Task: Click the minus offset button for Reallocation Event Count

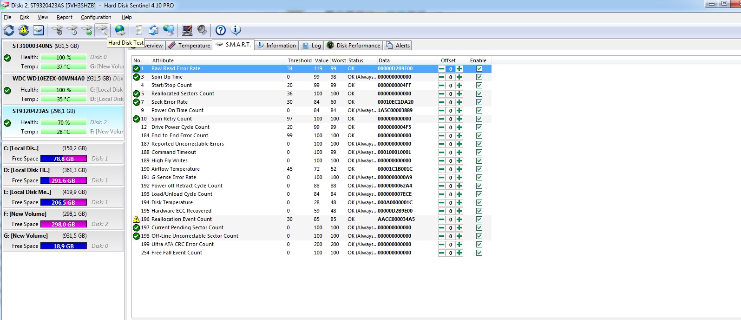Action: click(x=442, y=220)
